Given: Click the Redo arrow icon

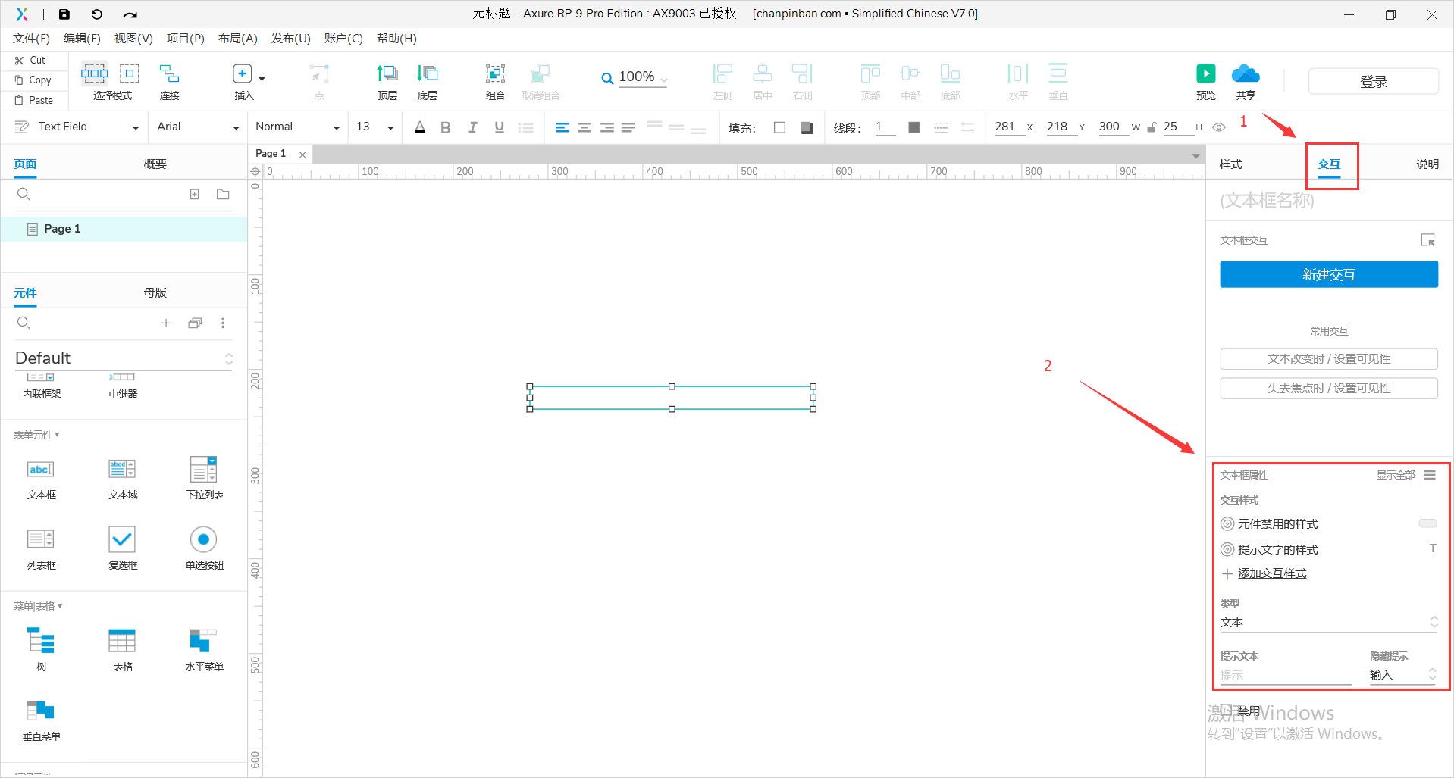Looking at the screenshot, I should [x=130, y=14].
